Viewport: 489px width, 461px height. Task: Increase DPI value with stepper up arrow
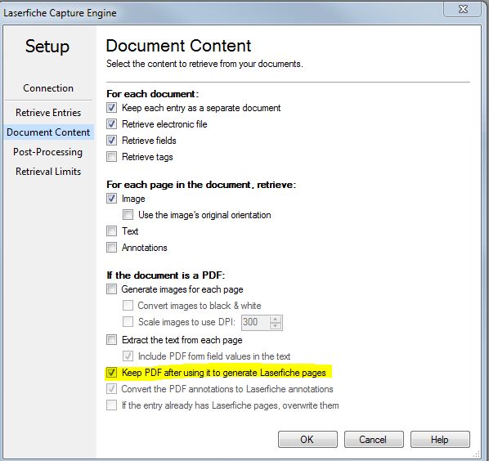point(276,319)
